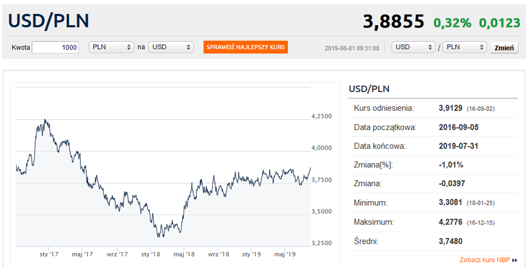The width and height of the screenshot is (528, 267).
Task: Click the USD/PLN title of the statistics panel
Action: [x=369, y=89]
